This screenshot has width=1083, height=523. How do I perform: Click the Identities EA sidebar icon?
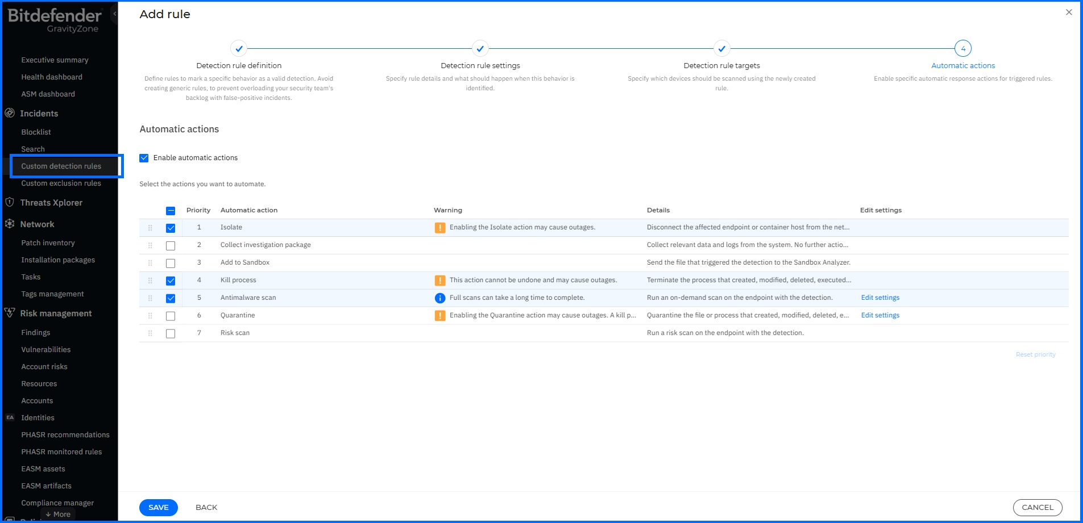click(9, 417)
